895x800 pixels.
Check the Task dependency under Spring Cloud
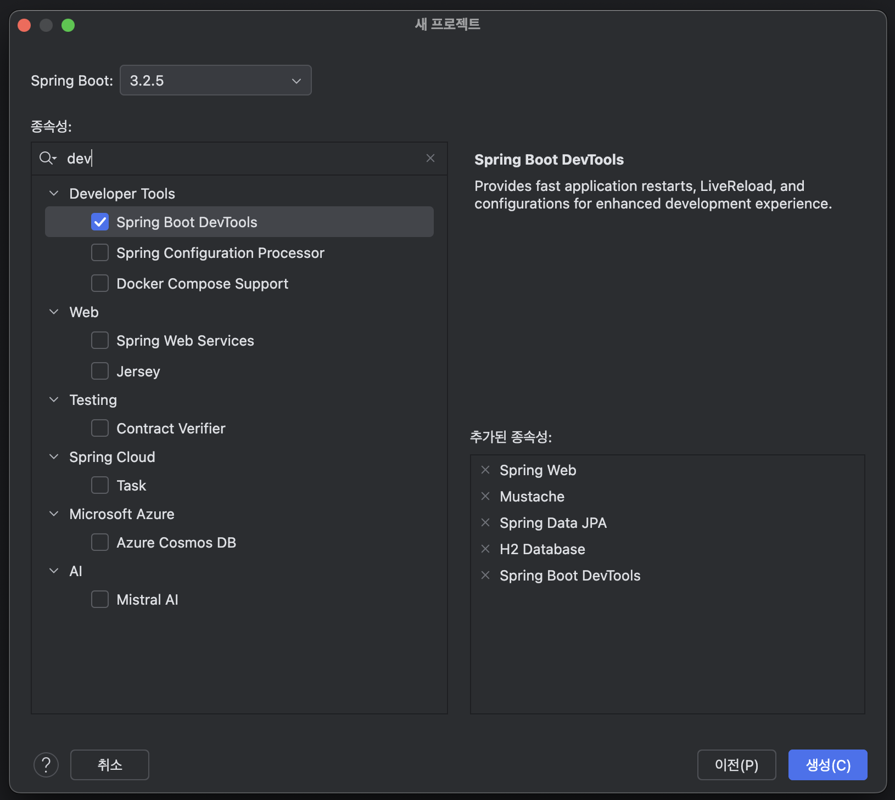100,485
